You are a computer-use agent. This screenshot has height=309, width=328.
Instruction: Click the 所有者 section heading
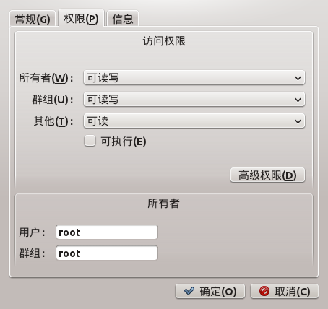pos(164,204)
